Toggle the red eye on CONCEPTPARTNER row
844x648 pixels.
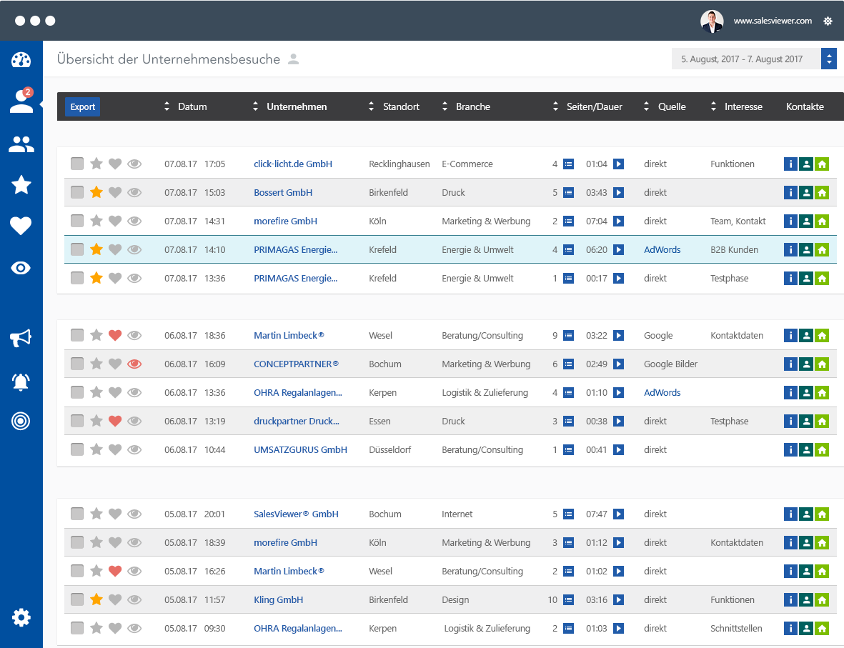pos(134,364)
